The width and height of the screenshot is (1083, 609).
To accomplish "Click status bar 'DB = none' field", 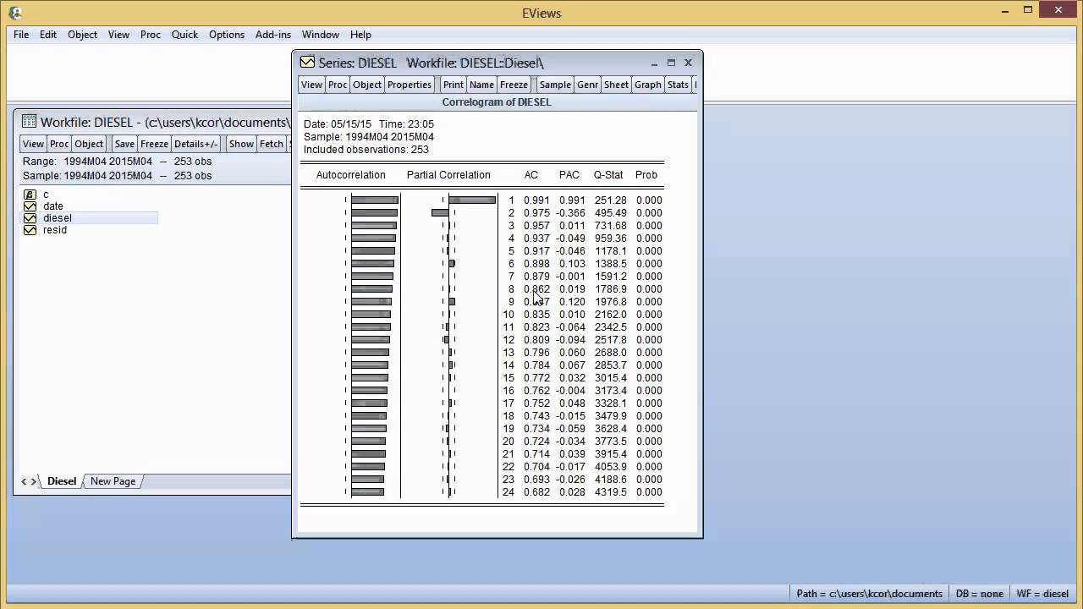I will [980, 594].
